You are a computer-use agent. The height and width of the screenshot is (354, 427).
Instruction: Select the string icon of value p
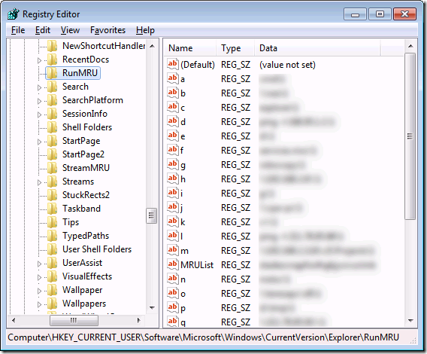pos(173,307)
